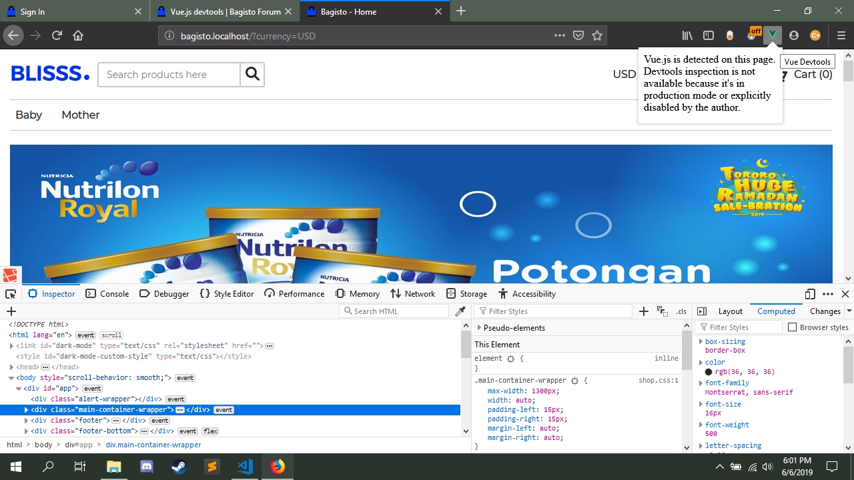Click the Baby category link

(29, 115)
